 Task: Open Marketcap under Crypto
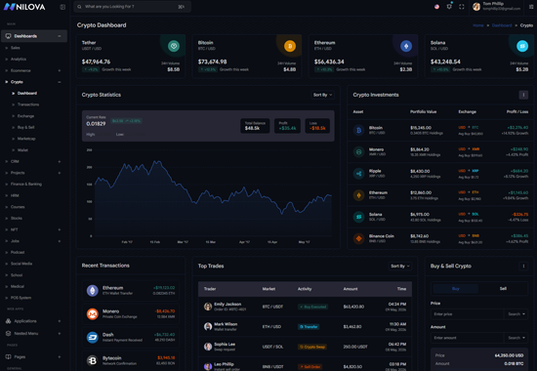pos(26,139)
